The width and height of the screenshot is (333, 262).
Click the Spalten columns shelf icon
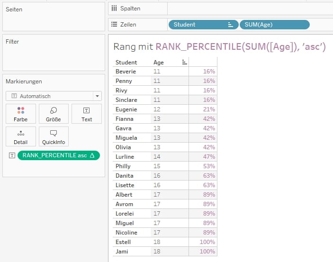pos(114,9)
